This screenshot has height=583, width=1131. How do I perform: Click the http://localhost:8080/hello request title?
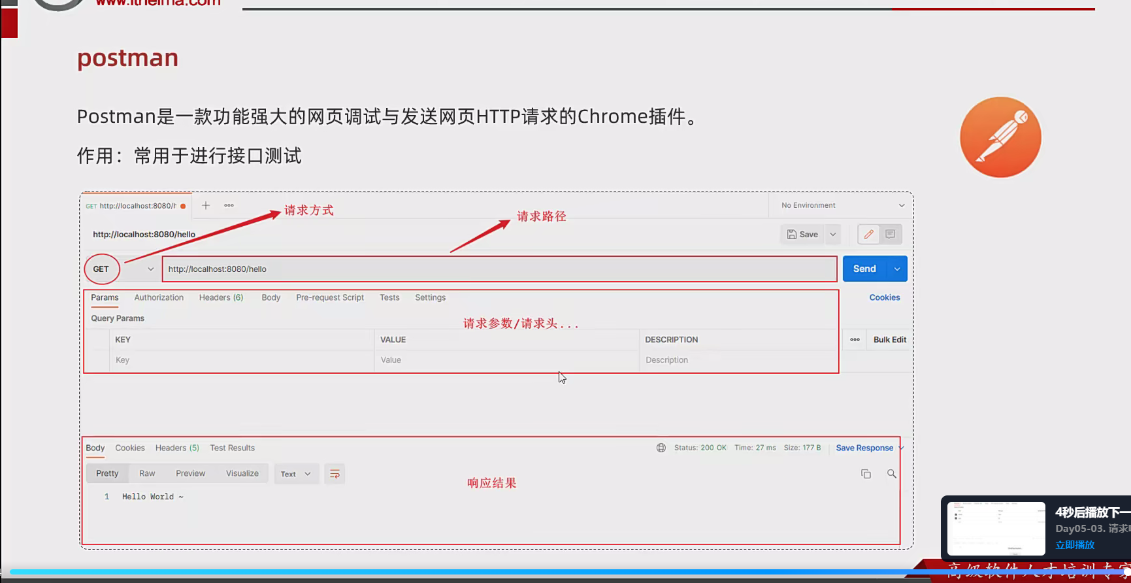pyautogui.click(x=144, y=234)
